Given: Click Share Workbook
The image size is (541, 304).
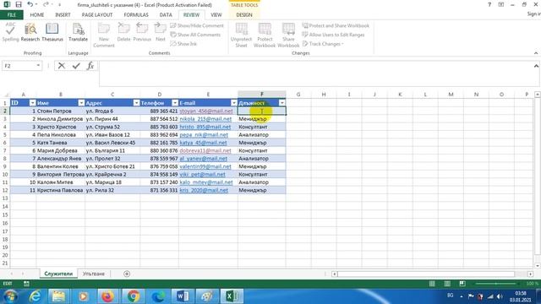Looking at the screenshot, I should [288, 35].
